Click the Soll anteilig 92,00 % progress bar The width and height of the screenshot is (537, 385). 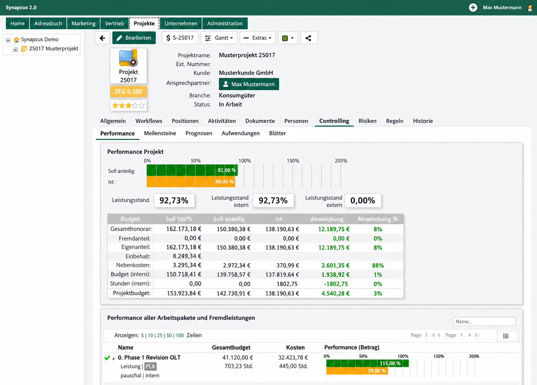pyautogui.click(x=192, y=170)
